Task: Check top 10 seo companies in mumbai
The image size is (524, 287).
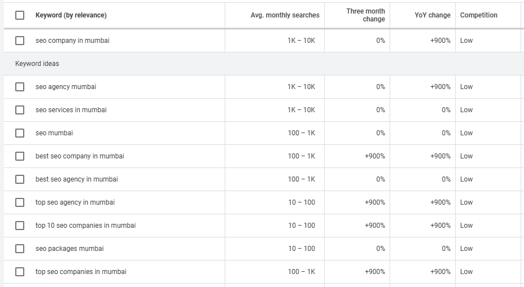Action: (20, 226)
